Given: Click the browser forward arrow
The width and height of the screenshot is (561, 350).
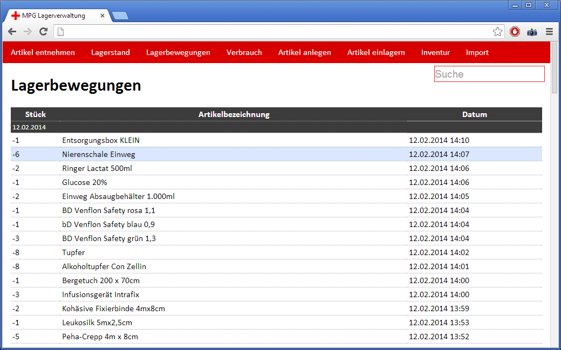Looking at the screenshot, I should tap(28, 32).
